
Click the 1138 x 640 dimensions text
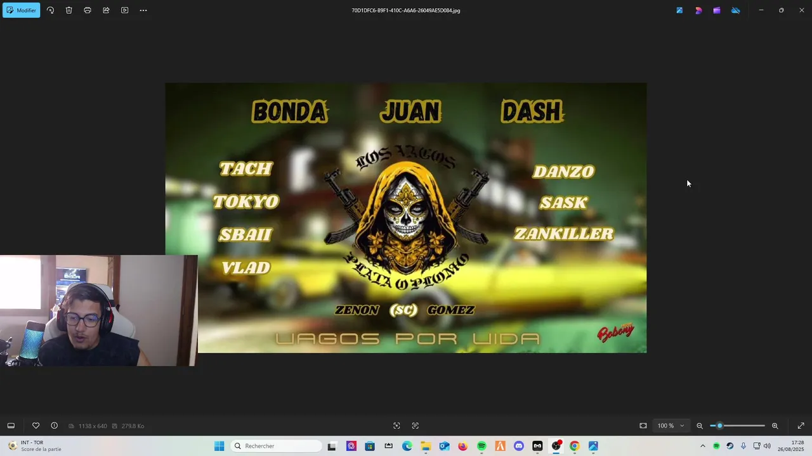pyautogui.click(x=93, y=426)
